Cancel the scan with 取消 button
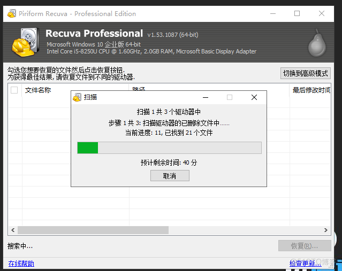The height and width of the screenshot is (271, 342). [x=170, y=175]
